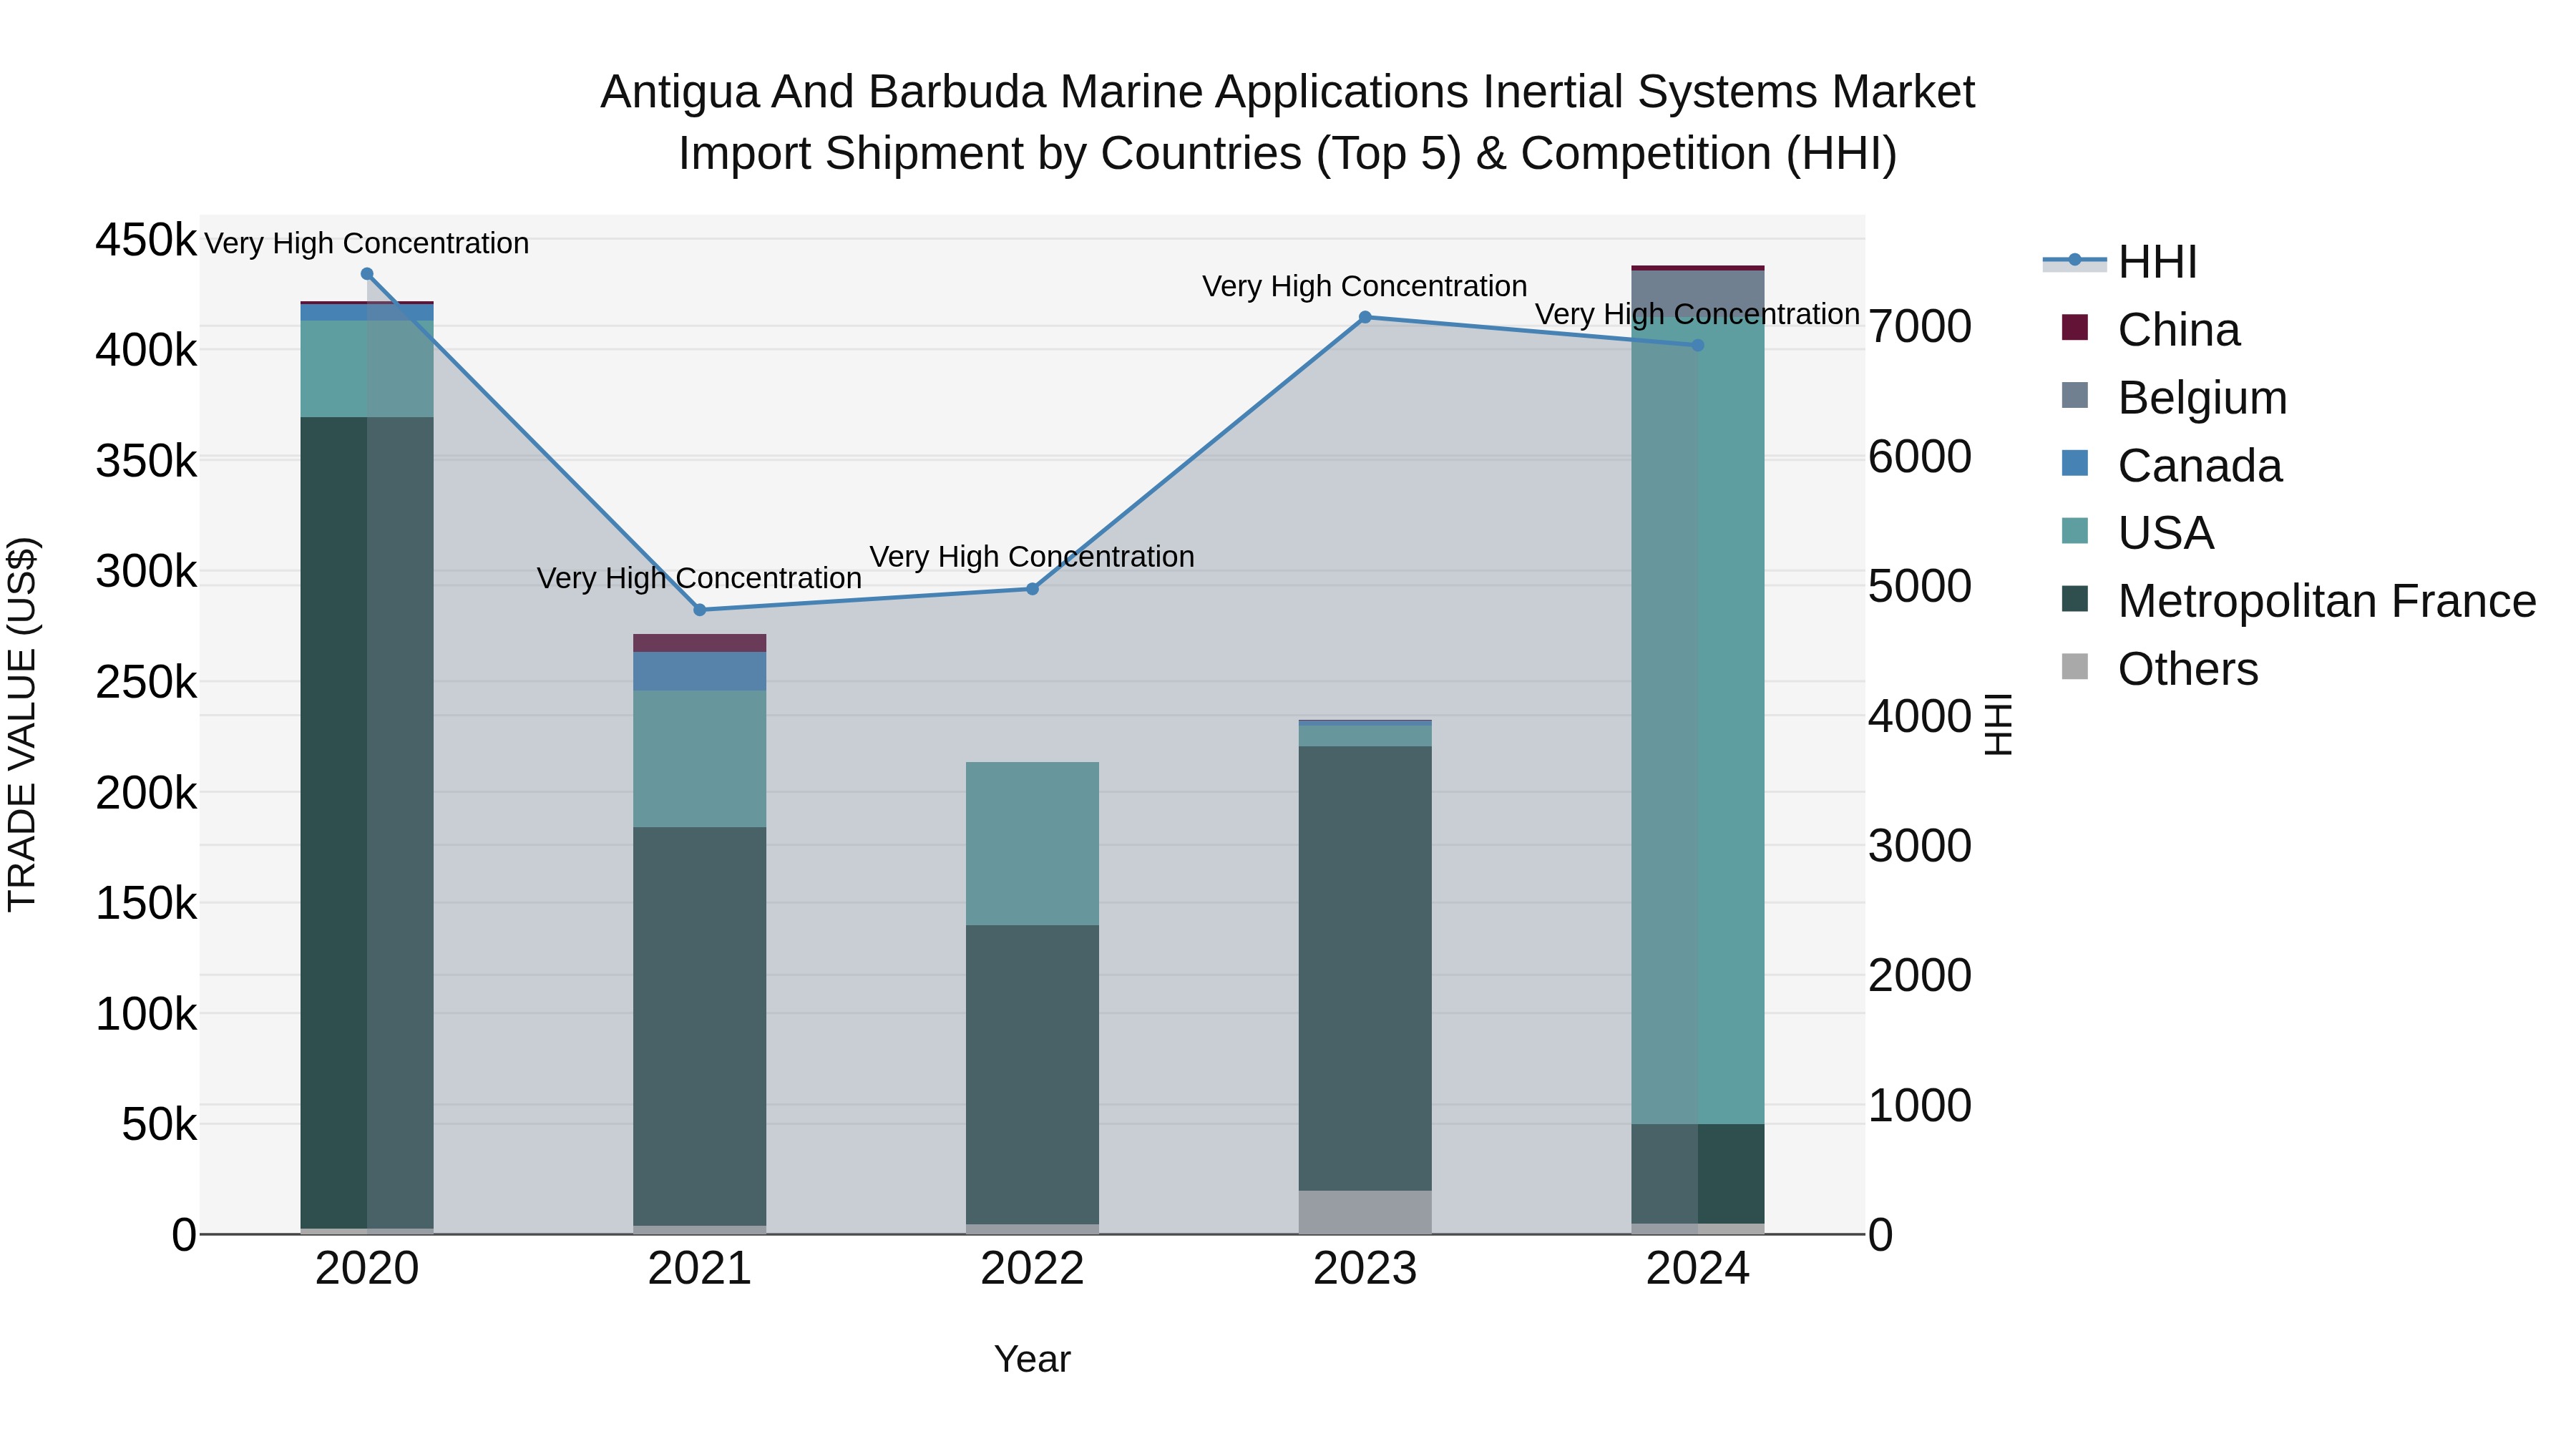Toggle the Metropolitan France legend entry

point(2299,601)
